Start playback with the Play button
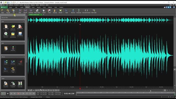Screen dimensions: 176x99 click(15, 94)
